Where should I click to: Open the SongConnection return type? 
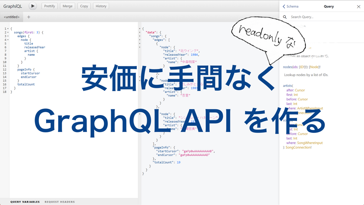coord(298,147)
